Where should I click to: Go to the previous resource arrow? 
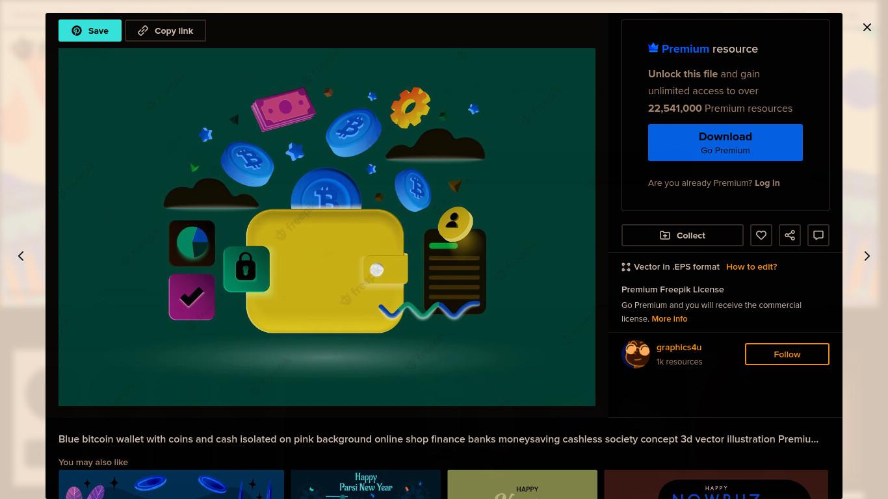pos(21,256)
